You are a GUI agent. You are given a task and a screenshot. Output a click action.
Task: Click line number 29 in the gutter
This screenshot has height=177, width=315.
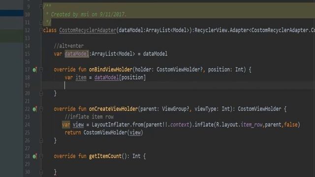[28, 164]
